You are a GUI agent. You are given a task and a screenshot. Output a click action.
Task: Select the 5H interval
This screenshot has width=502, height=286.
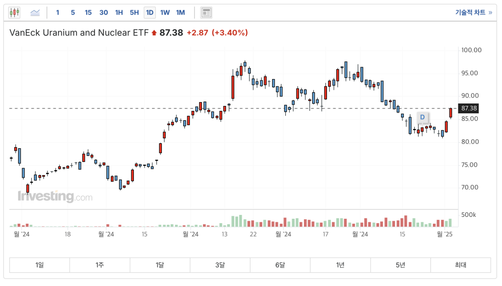coord(134,12)
